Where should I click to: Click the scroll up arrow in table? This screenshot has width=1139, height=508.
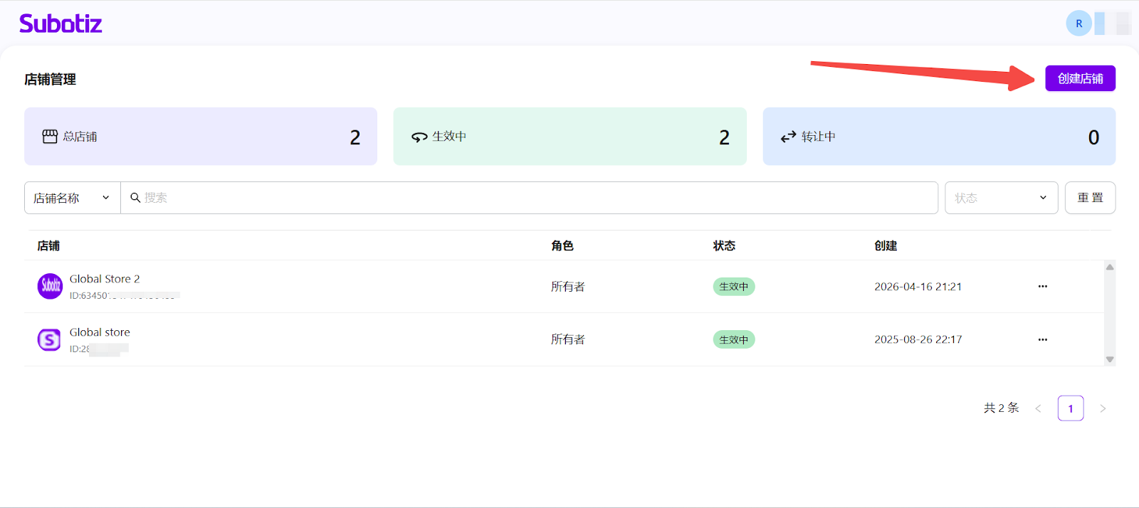point(1109,268)
